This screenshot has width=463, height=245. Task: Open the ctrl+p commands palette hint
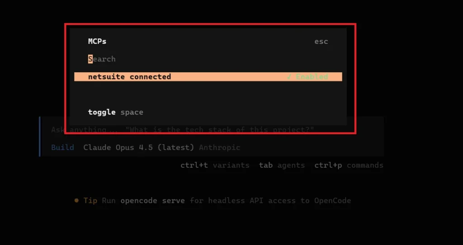(349, 165)
